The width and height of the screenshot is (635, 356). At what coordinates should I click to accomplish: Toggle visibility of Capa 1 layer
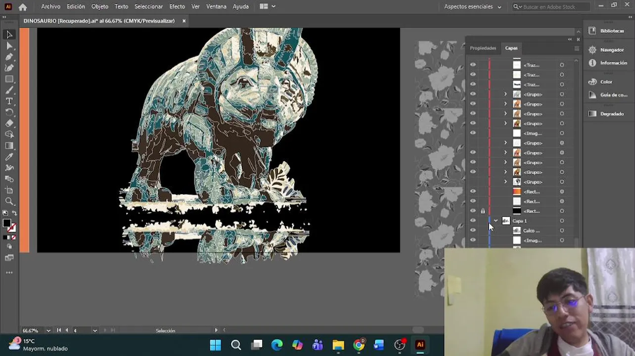(x=473, y=221)
